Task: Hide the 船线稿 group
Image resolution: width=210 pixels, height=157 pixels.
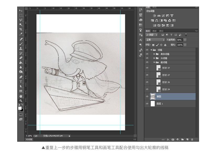Action: (147, 62)
